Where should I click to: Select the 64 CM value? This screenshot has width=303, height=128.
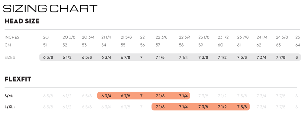tap(298, 45)
